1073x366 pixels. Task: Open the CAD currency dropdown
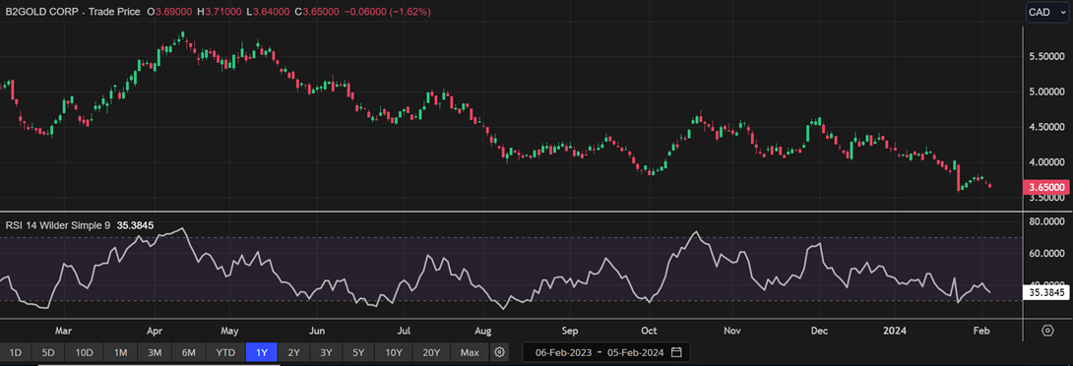click(x=1047, y=12)
